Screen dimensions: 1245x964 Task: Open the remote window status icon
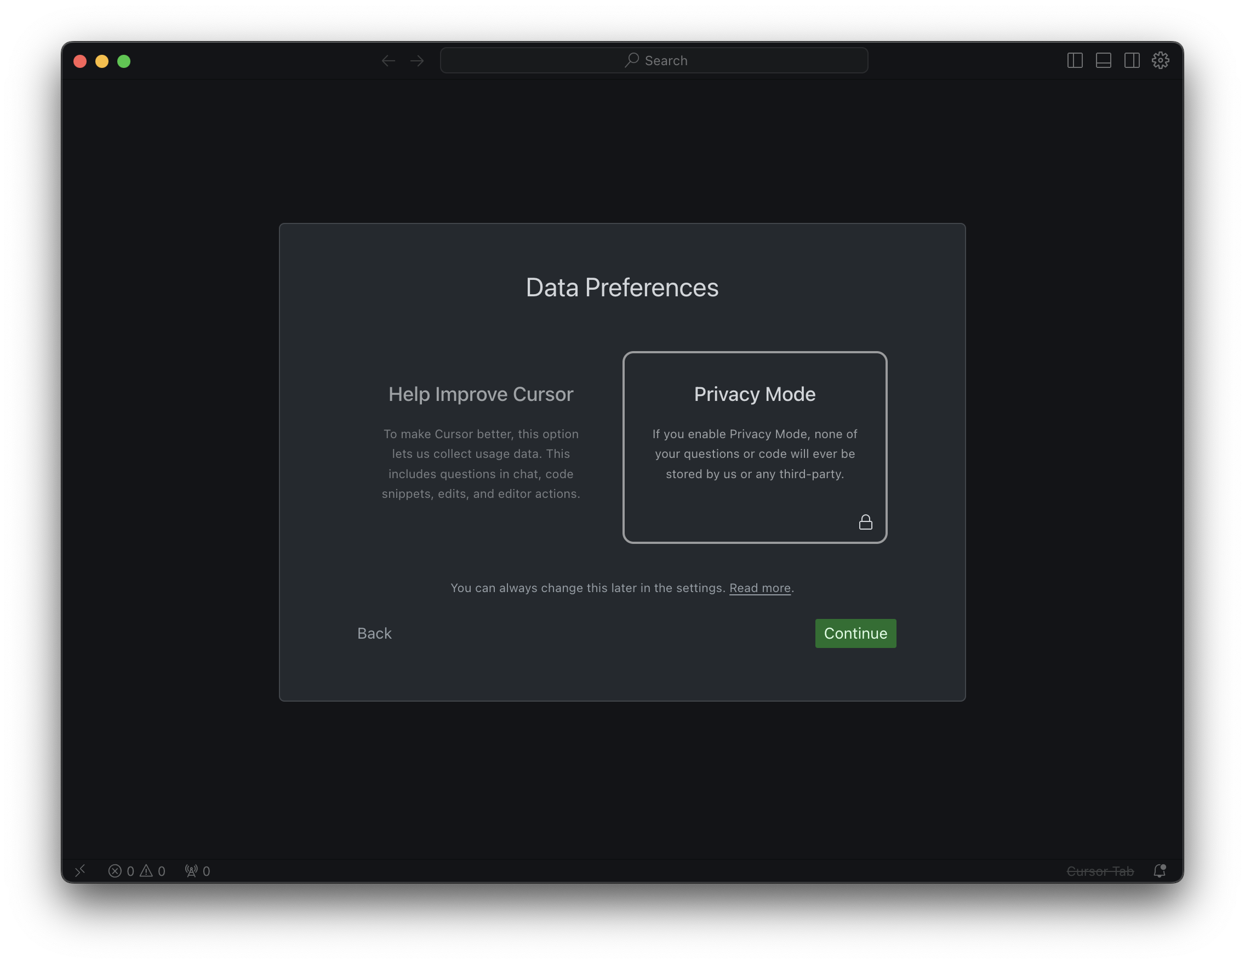[81, 870]
